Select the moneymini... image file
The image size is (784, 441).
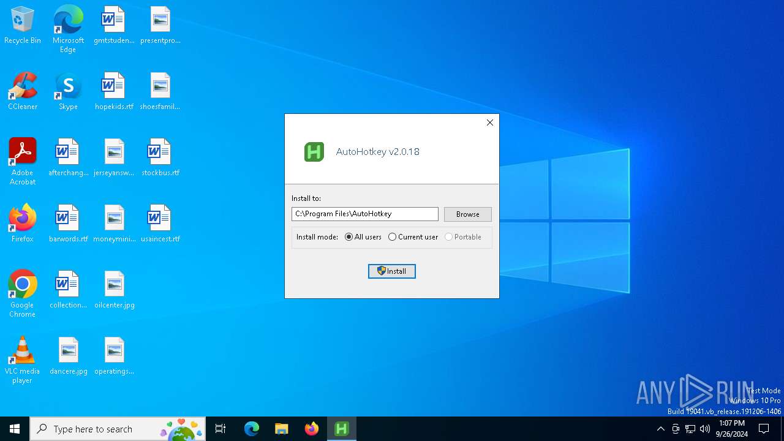click(x=114, y=224)
